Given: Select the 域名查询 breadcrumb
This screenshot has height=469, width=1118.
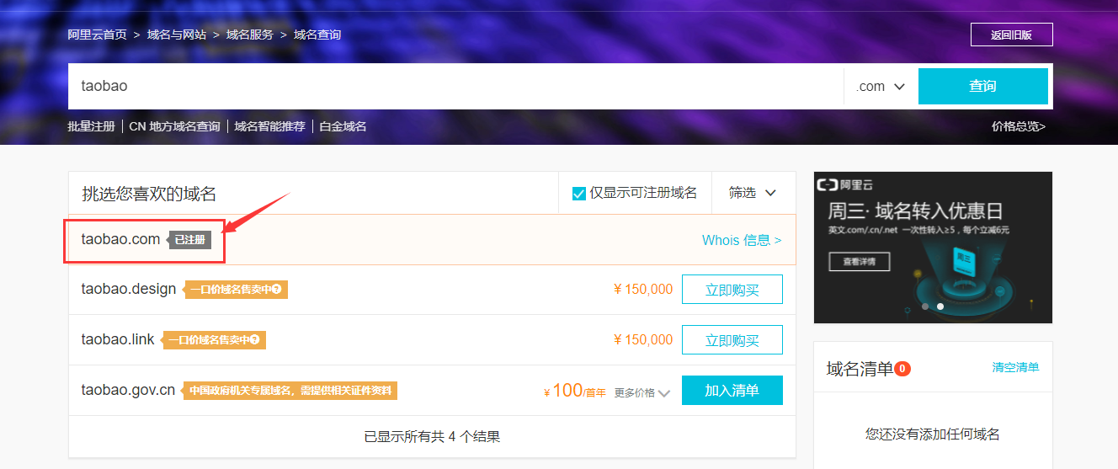Looking at the screenshot, I should 317,35.
